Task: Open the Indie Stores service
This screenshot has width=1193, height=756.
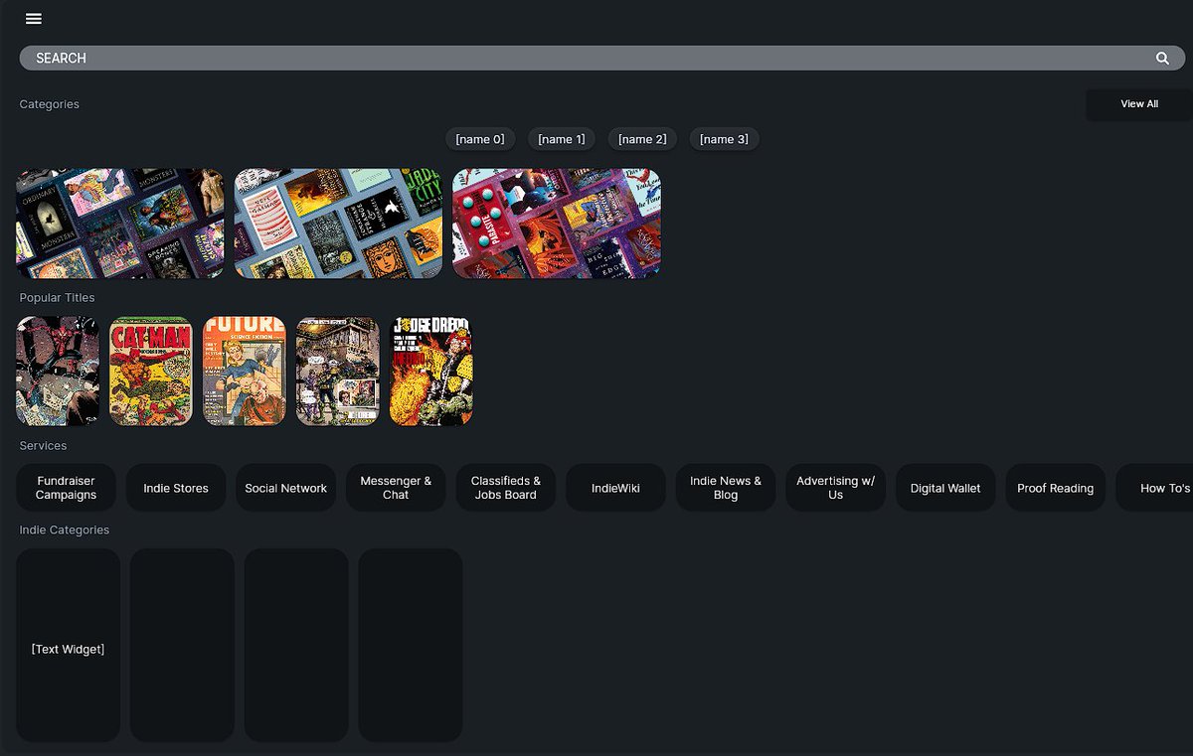Action: 175,487
